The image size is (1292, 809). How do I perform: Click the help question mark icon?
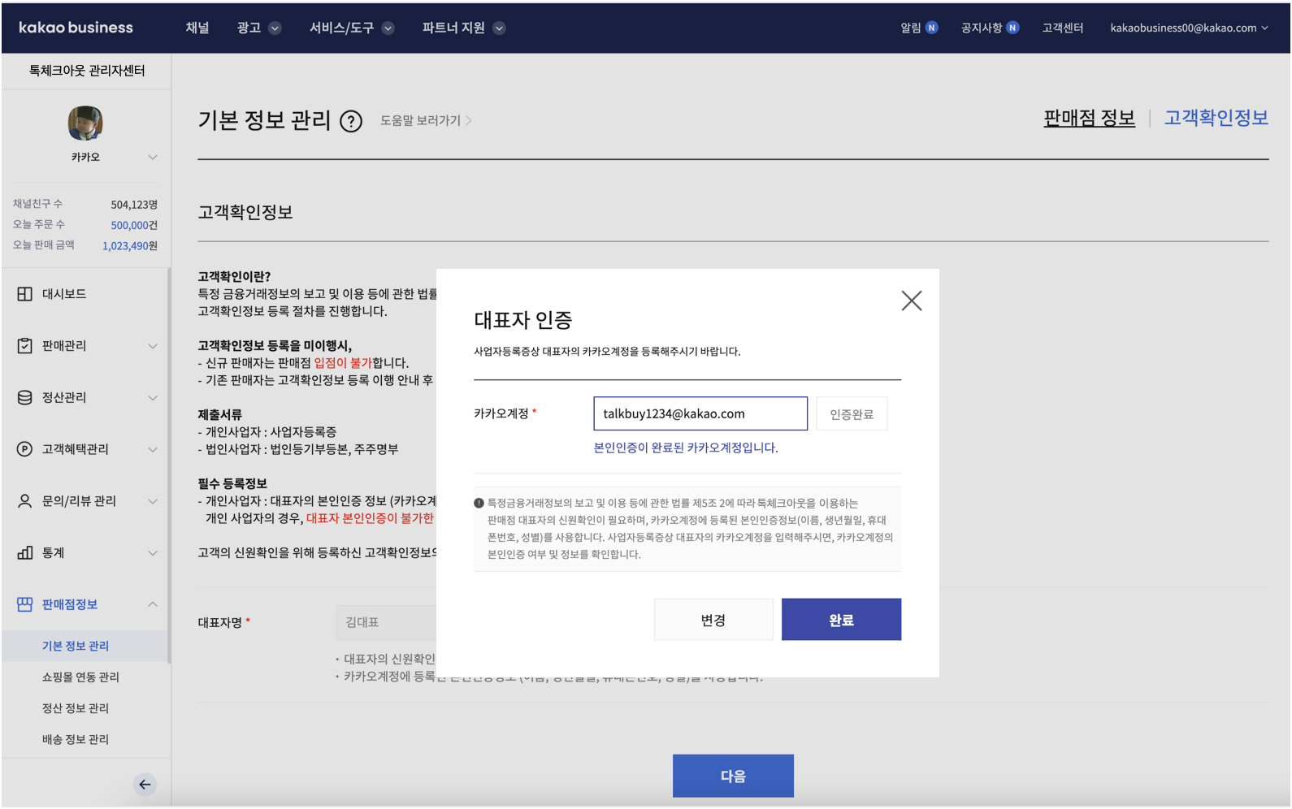click(350, 122)
